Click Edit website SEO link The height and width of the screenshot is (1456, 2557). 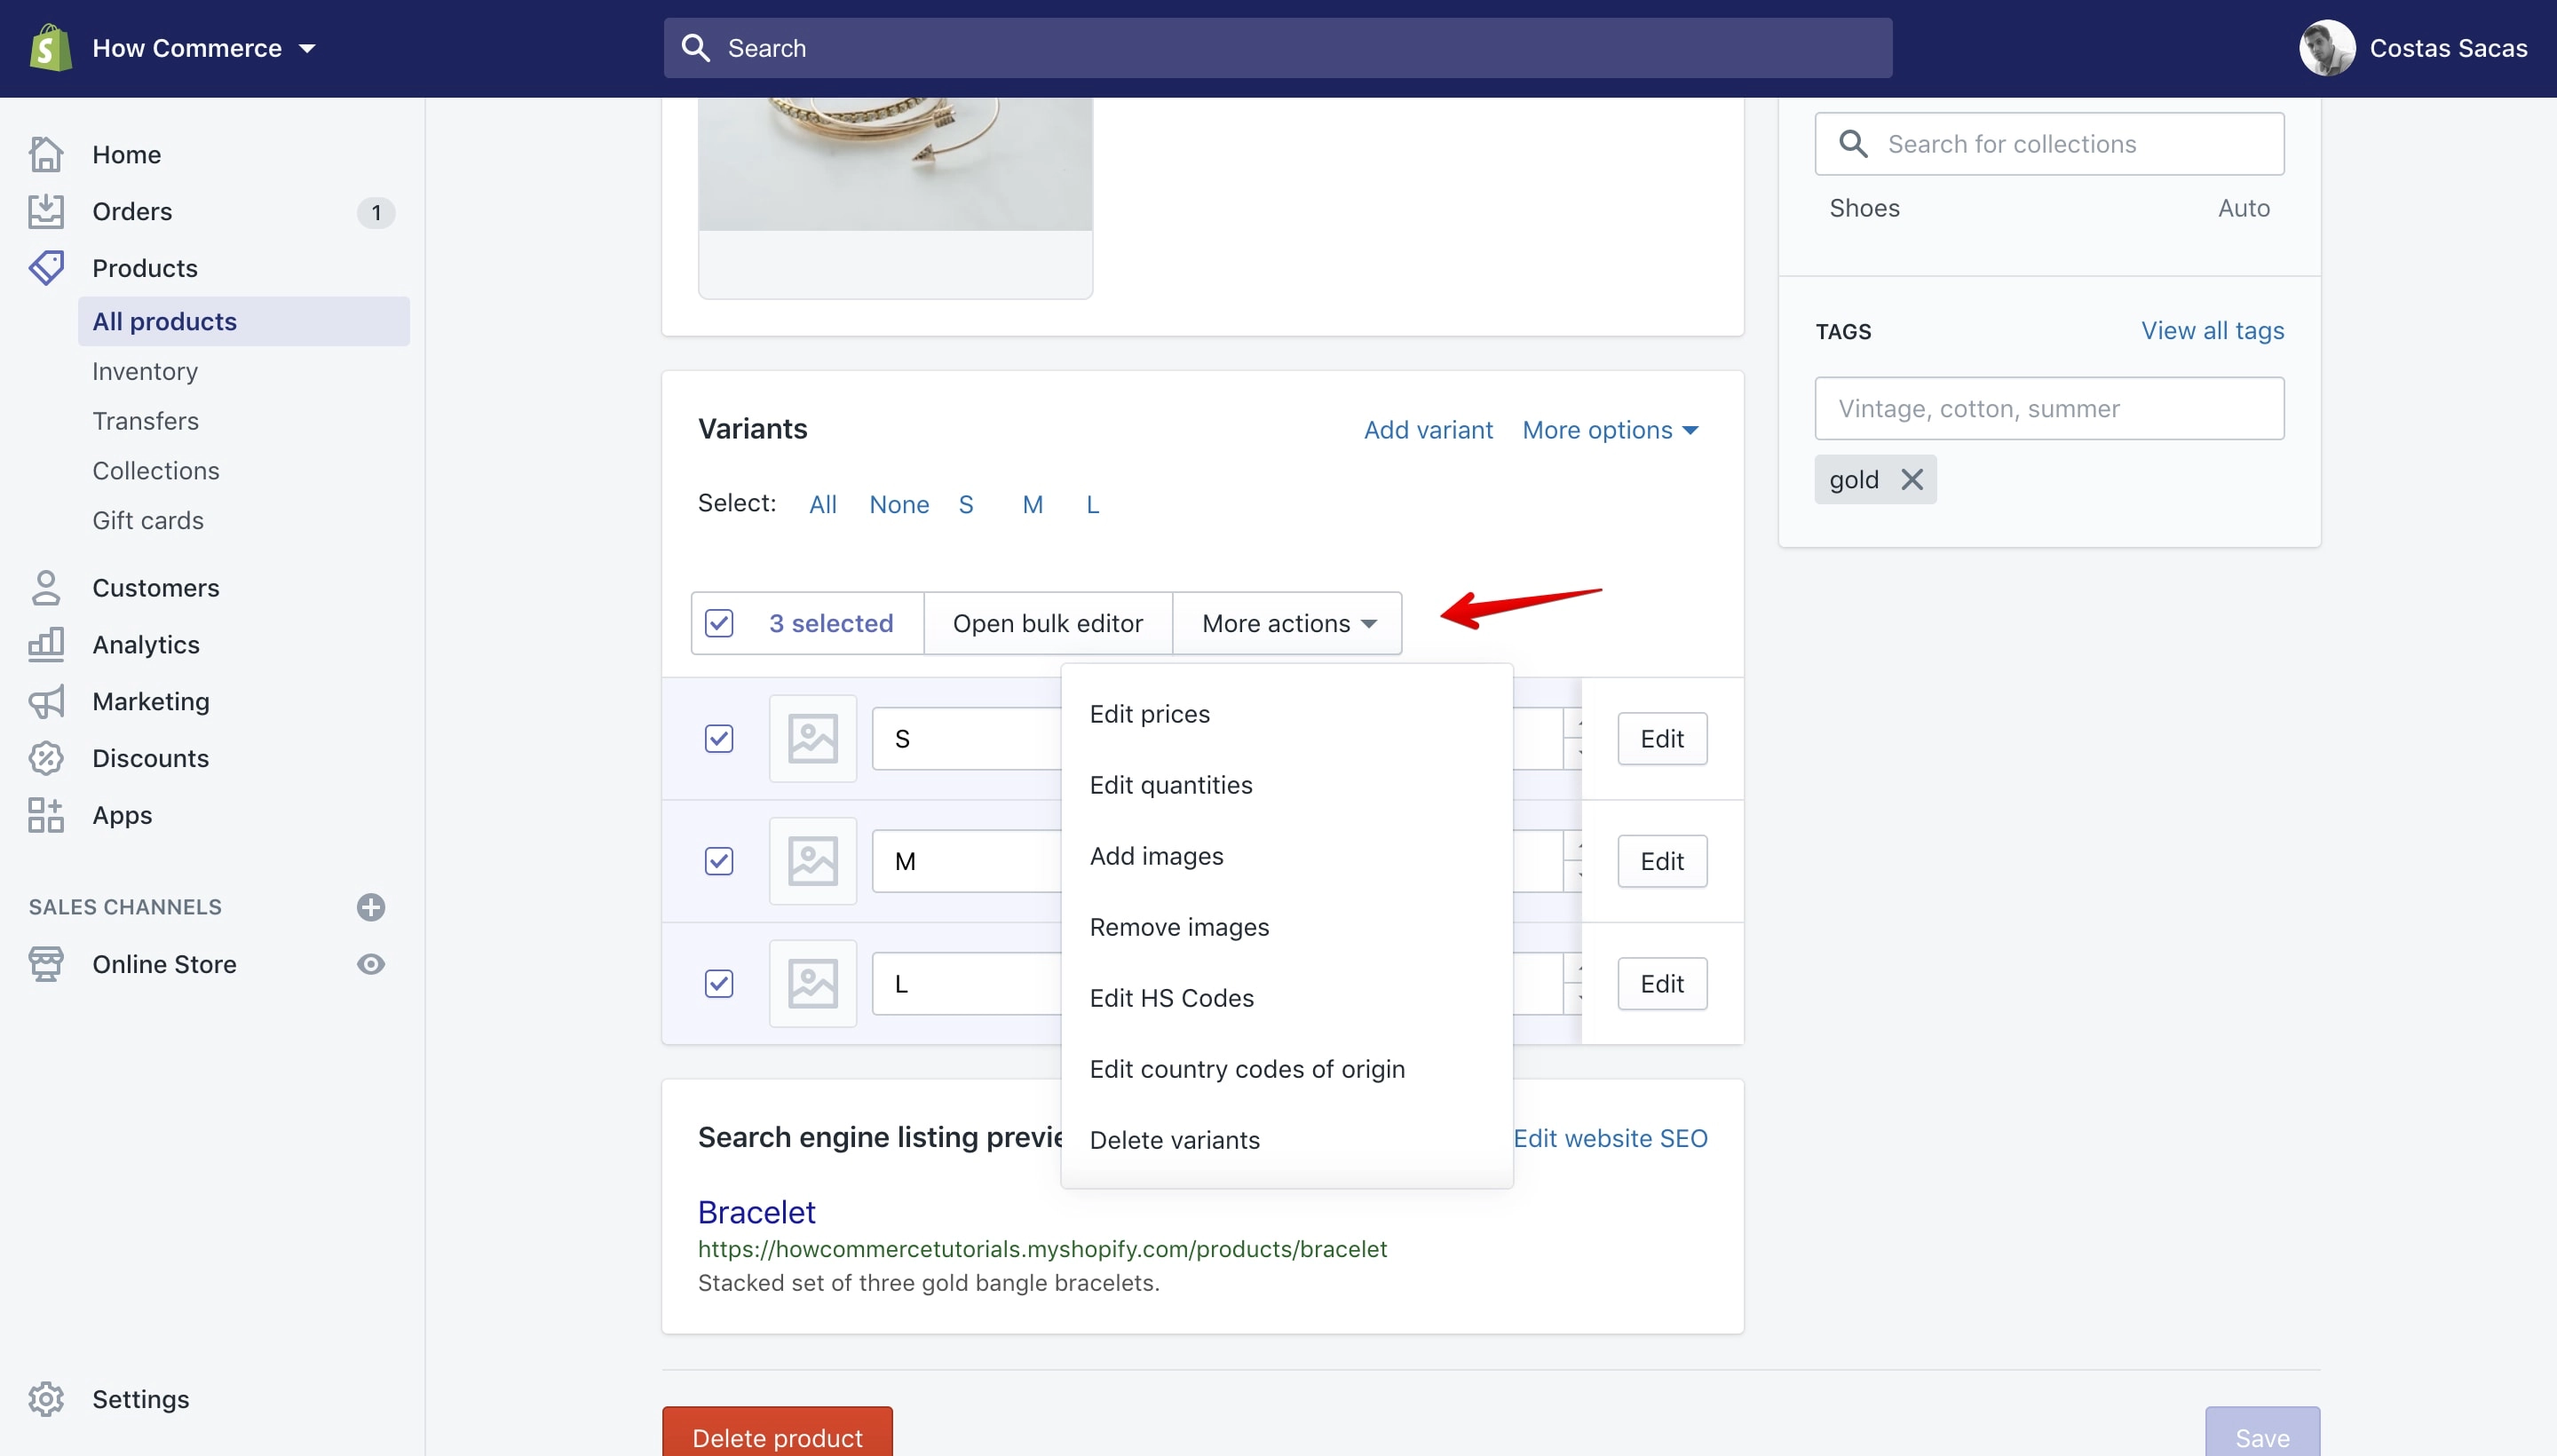point(1610,1137)
